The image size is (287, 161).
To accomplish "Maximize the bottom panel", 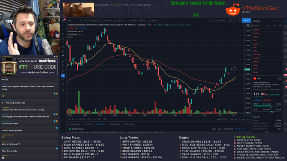I will point(248,124).
